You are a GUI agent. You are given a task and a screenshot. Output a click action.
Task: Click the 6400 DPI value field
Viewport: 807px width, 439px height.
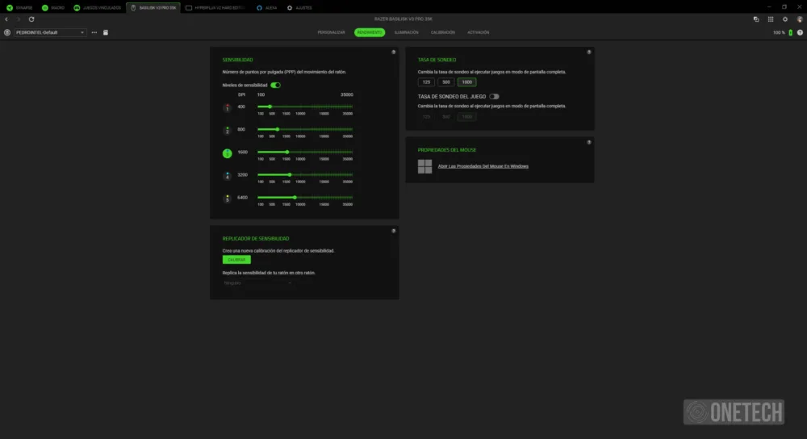(x=242, y=197)
